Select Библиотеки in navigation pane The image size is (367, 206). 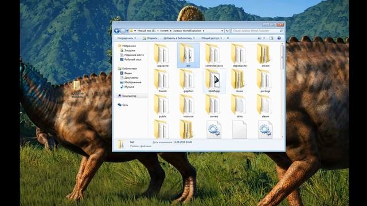click(130, 69)
